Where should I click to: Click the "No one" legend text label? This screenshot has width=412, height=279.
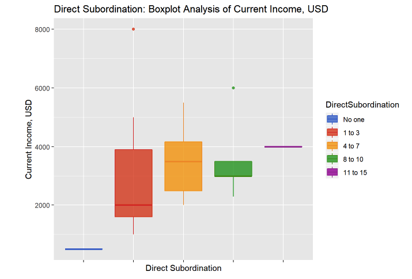pos(354,120)
